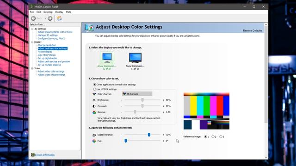
Task: Click the Gamma slider handle
Action: 135,112
